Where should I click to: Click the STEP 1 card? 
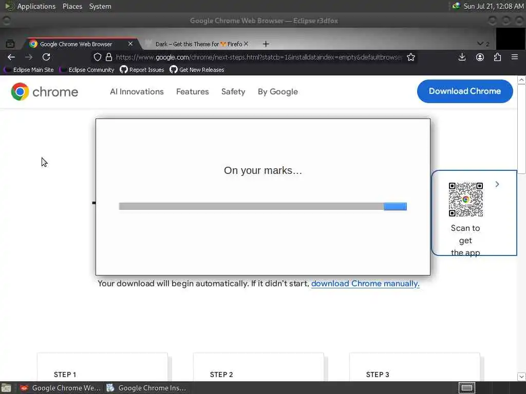[102, 367]
